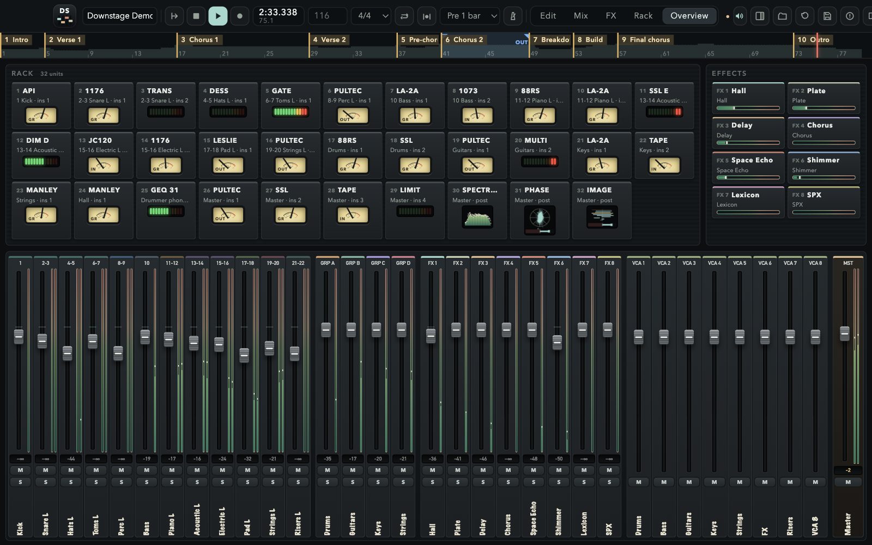Click the DS application logo
The width and height of the screenshot is (872, 545).
[x=65, y=16]
